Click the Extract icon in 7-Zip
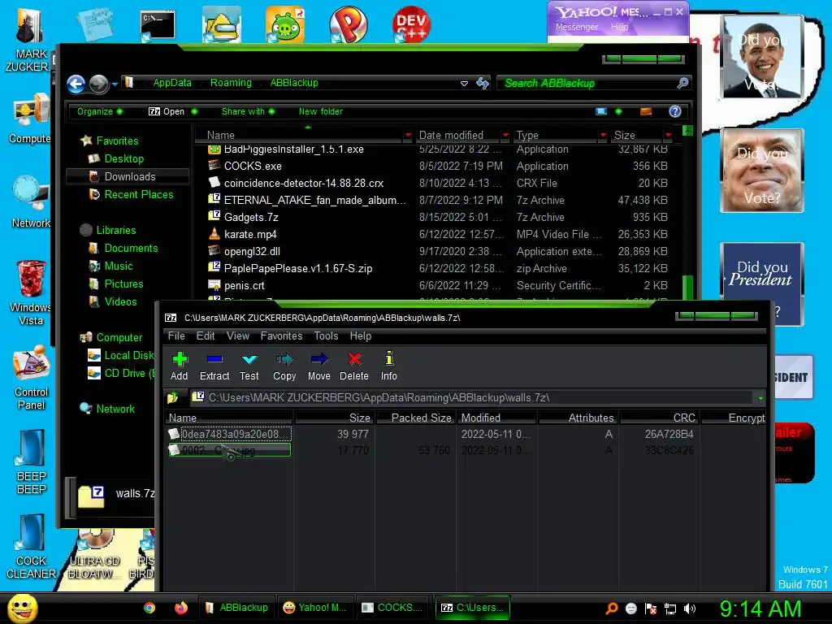 214,359
